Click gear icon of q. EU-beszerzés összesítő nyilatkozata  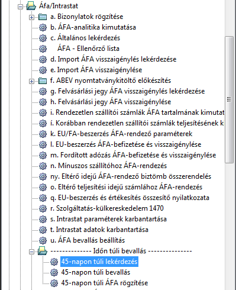(x=43, y=198)
